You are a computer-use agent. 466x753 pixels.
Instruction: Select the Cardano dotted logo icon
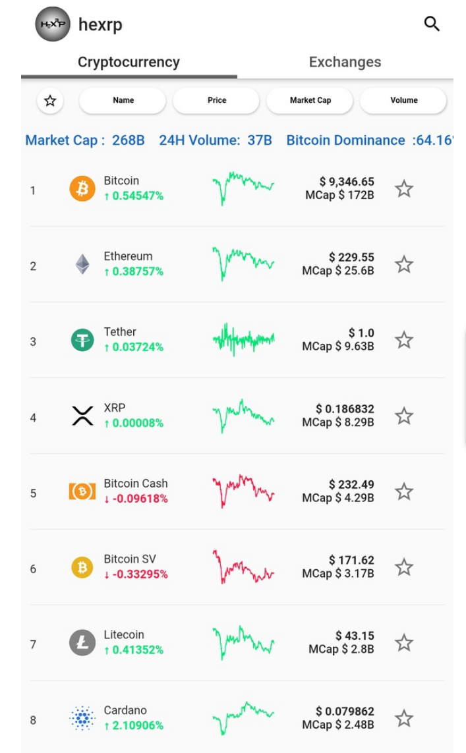pos(82,719)
